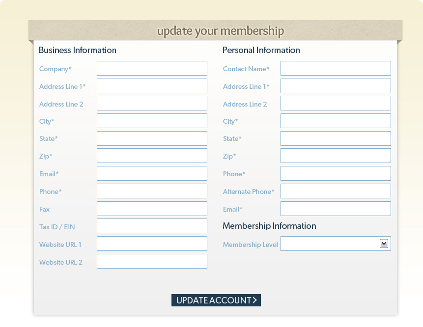The height and width of the screenshot is (327, 423).
Task: Click the Contact Name input field
Action: tap(336, 68)
